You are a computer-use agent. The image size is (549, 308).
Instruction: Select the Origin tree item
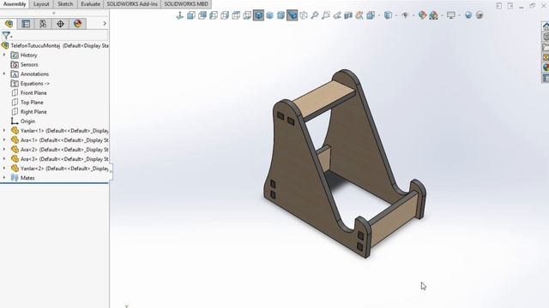27,121
